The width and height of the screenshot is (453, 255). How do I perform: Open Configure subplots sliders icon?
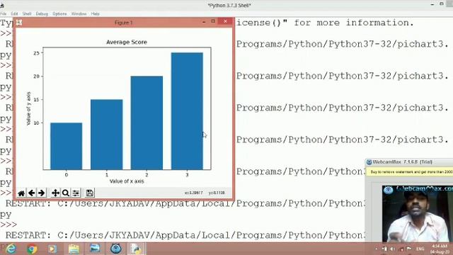coord(76,193)
